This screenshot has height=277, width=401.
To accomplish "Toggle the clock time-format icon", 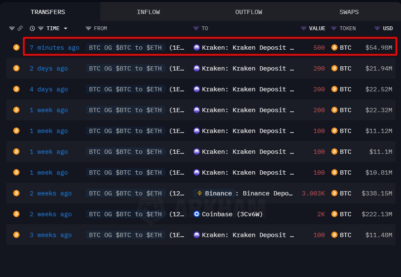I will (32, 28).
